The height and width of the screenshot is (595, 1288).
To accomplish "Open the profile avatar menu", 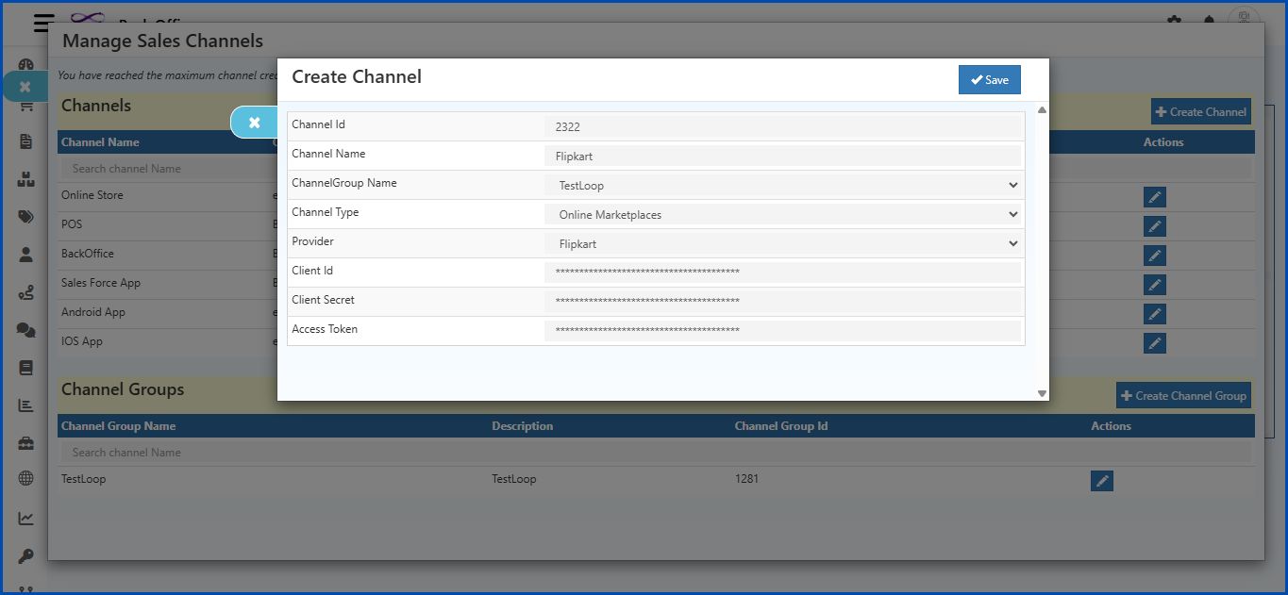I will [x=1244, y=17].
